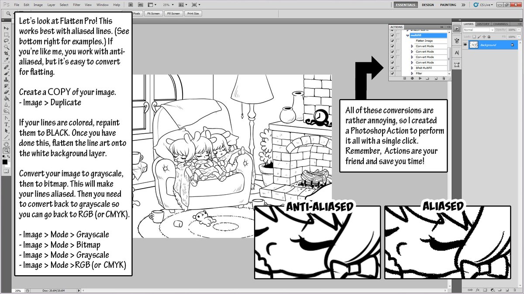Viewport: 524px width, 294px height.
Task: Add a layer style with fx button
Action: coord(478,290)
